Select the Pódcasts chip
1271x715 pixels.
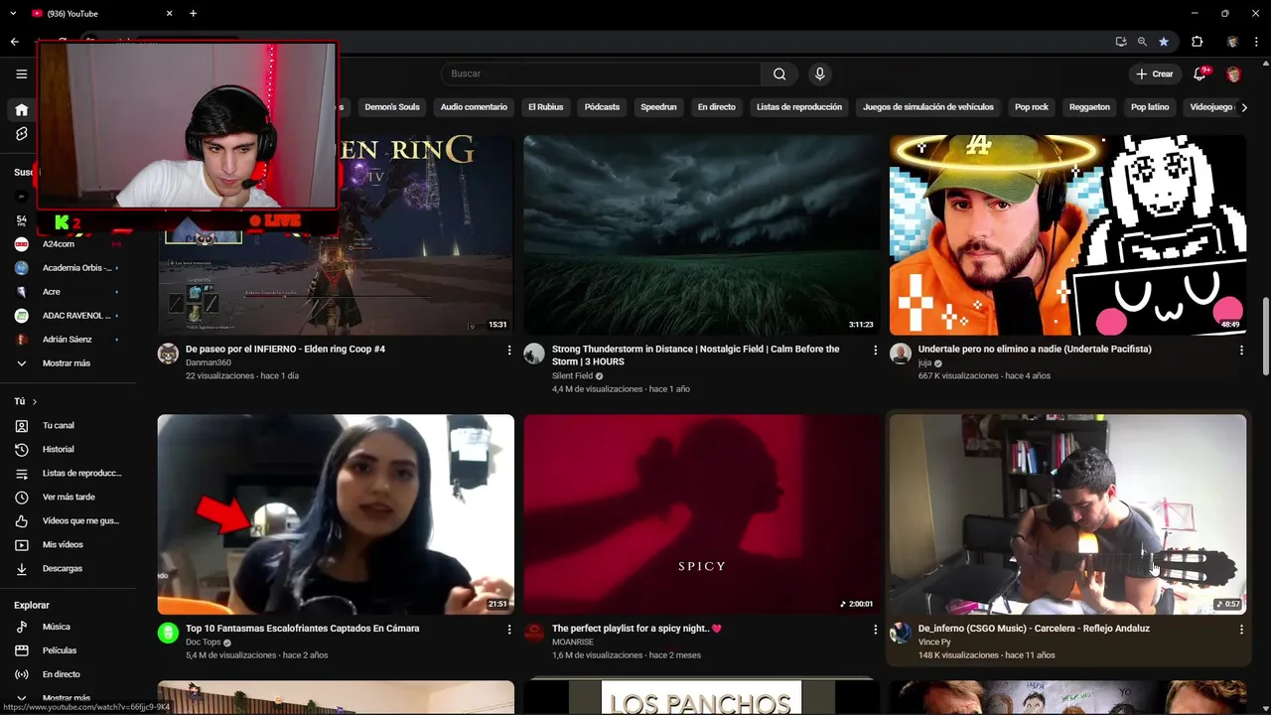point(602,107)
